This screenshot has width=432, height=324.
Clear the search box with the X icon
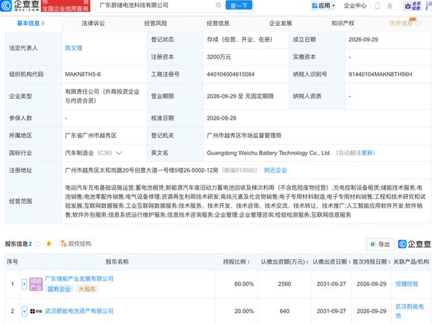(218, 5)
